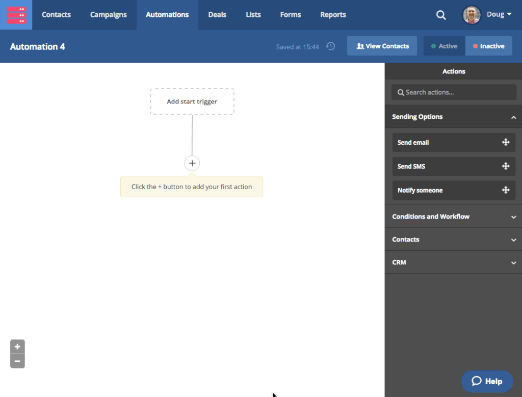Set the automation status to Inactive
This screenshot has width=522, height=397.
[488, 46]
